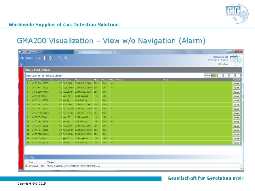Viewport: 255px width, 191px height.
Task: Maximize the GMA200Visual window
Action: [233, 51]
